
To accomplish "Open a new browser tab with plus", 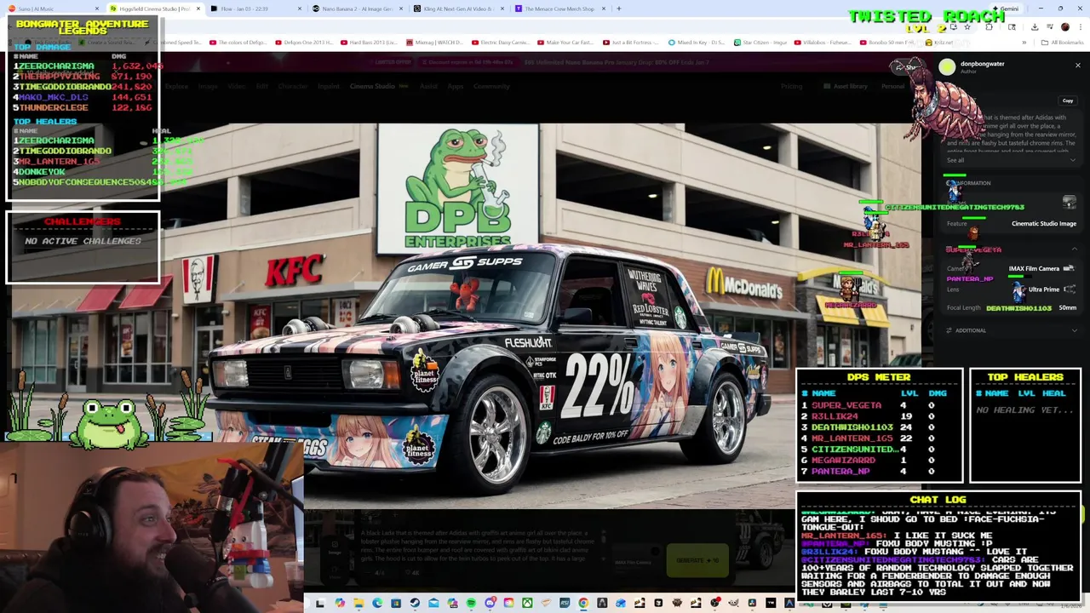I will (x=619, y=9).
